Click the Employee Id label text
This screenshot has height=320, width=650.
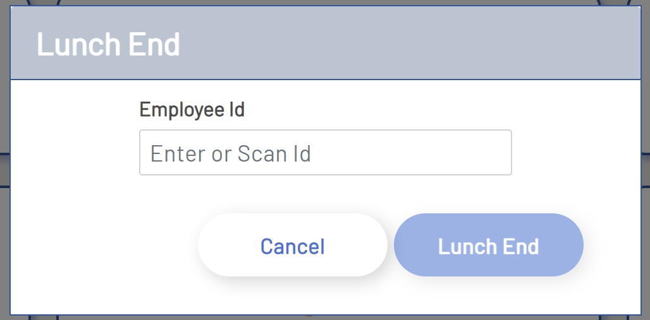(x=192, y=110)
